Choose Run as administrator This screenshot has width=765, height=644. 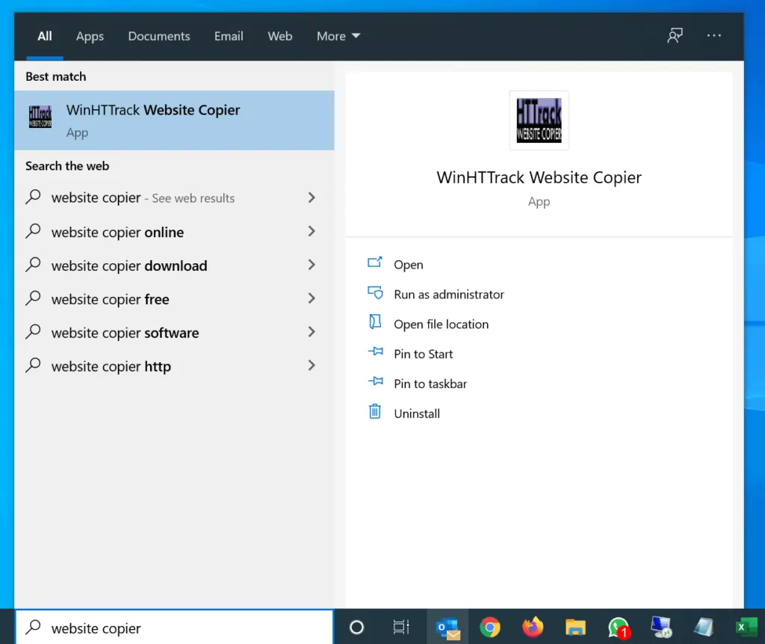pos(449,295)
